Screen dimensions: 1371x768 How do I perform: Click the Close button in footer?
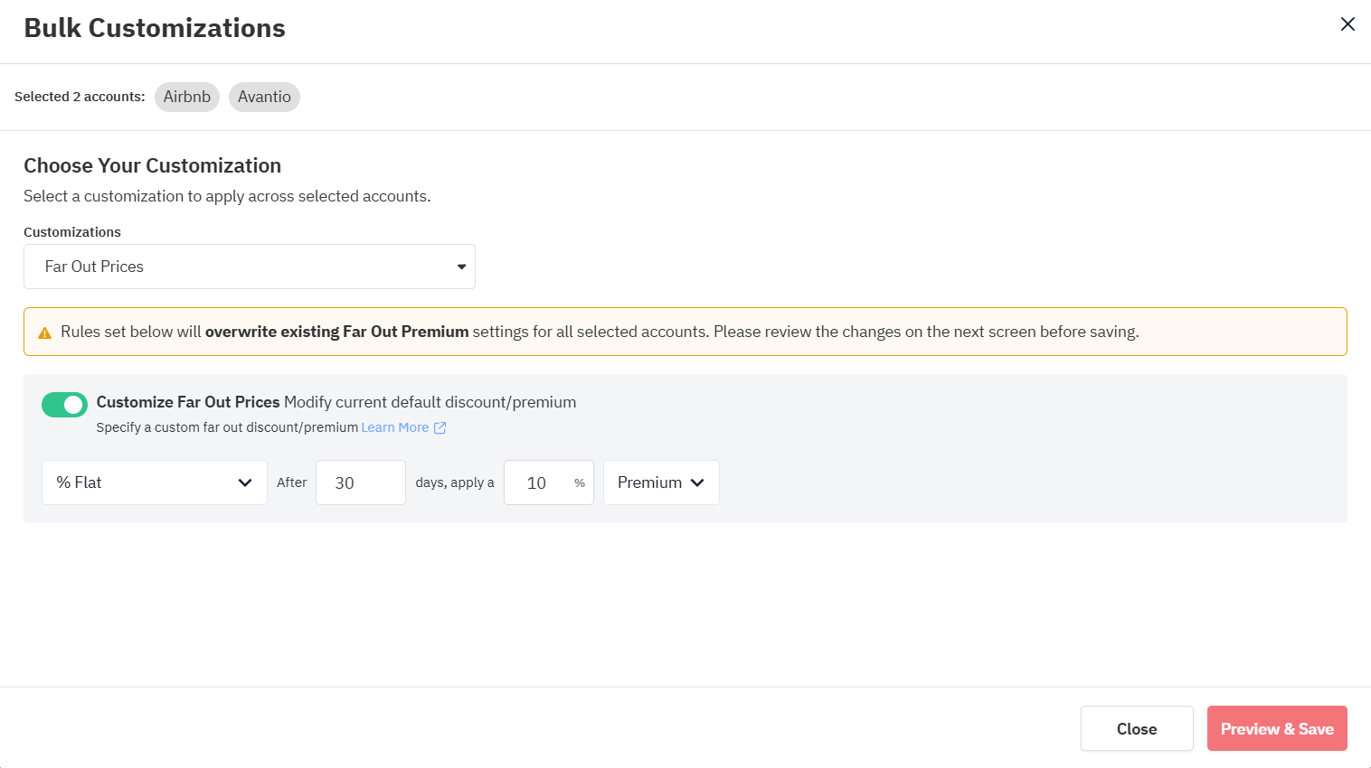click(x=1136, y=728)
